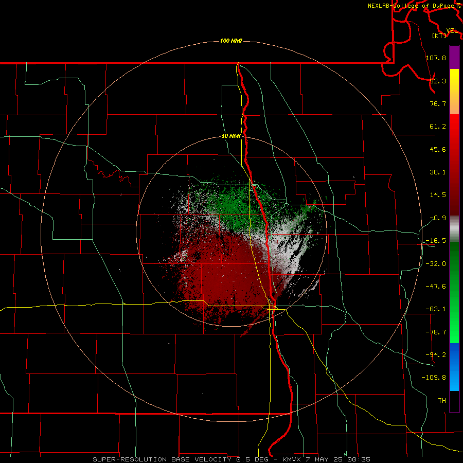Click the TH label on the scale
The height and width of the screenshot is (463, 463).
[442, 401]
